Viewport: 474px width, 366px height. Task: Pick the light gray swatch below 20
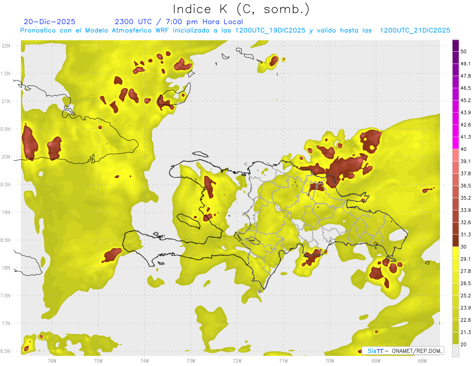click(455, 351)
